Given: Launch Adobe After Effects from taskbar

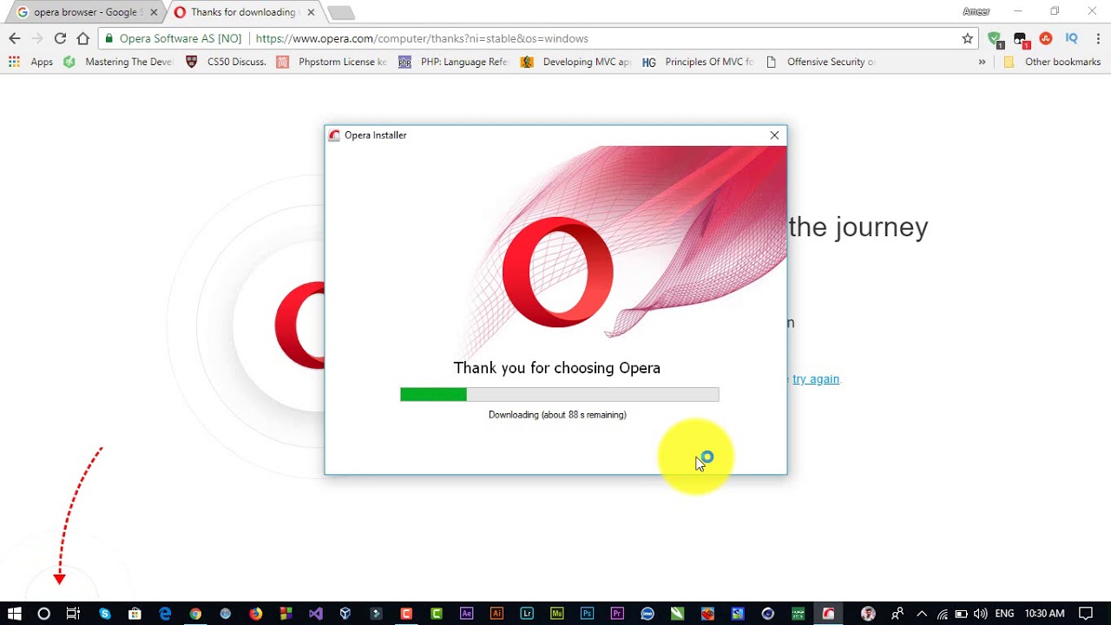Looking at the screenshot, I should point(466,614).
